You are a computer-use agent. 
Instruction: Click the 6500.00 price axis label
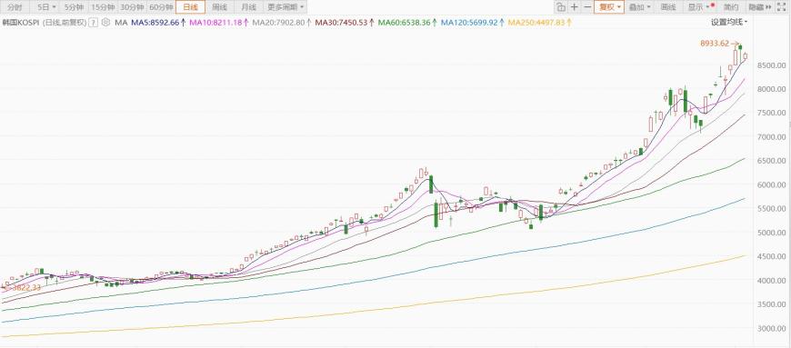772,161
